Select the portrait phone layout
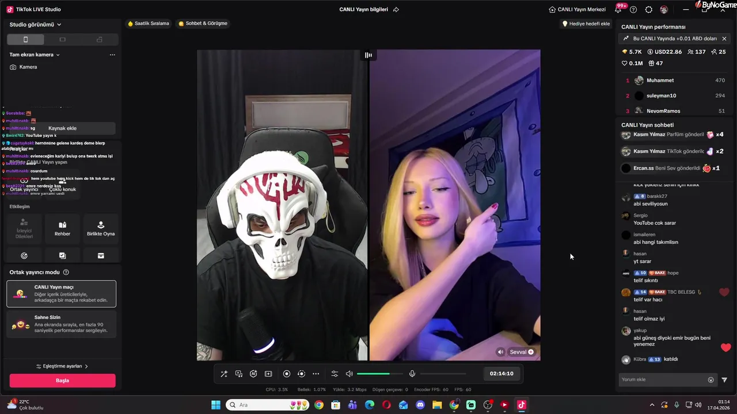This screenshot has width=737, height=414. (x=25, y=40)
